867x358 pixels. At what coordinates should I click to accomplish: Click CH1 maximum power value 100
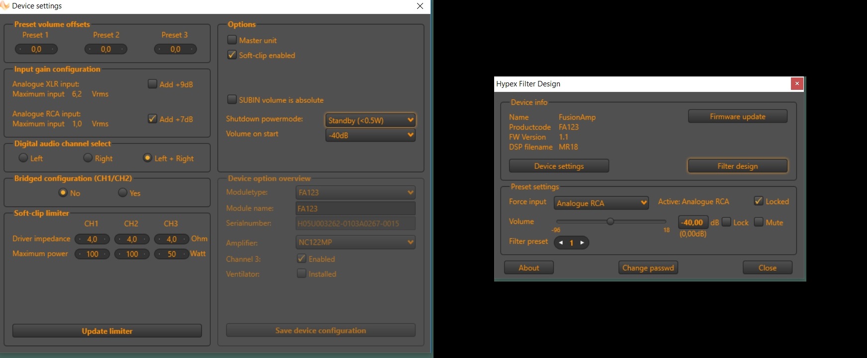click(x=92, y=254)
